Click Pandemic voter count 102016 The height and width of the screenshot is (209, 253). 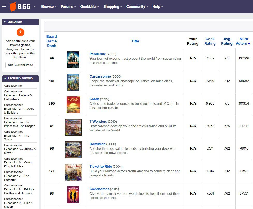click(244, 58)
